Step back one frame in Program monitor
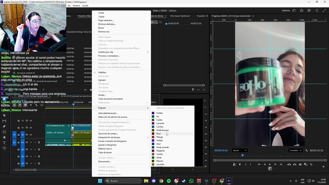Screen dimensions: 329x185 pyautogui.click(x=264, y=164)
